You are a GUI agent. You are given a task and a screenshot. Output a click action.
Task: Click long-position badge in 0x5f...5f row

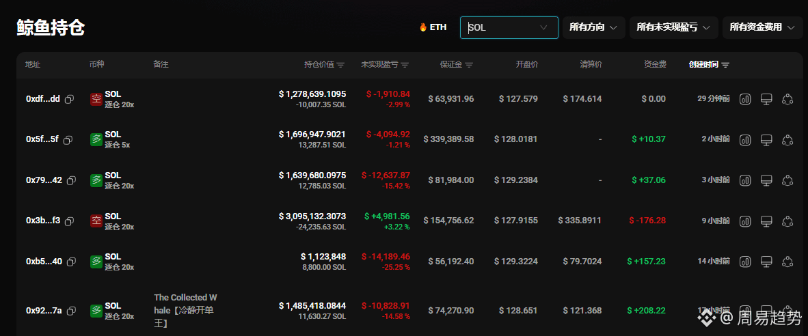pyautogui.click(x=96, y=139)
